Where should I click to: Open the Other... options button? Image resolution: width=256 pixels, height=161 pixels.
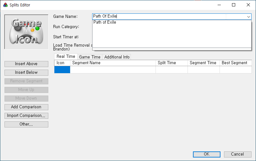[x=26, y=124]
